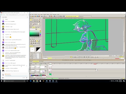Viewport: 126px width, 94px height.
Task: Click the new project toolbar icon
Action: tap(31, 16)
